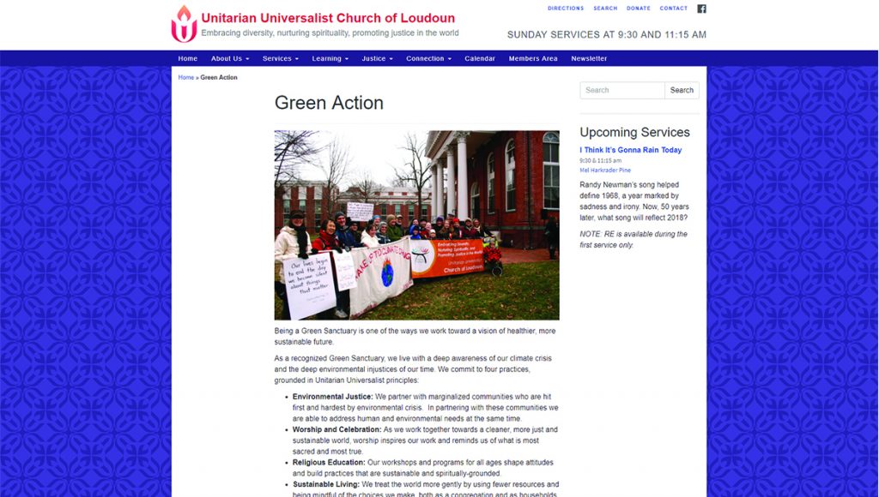This screenshot has height=497, width=879.
Task: Open "I Think It's Gonna Rain Today" service
Action: pos(631,150)
